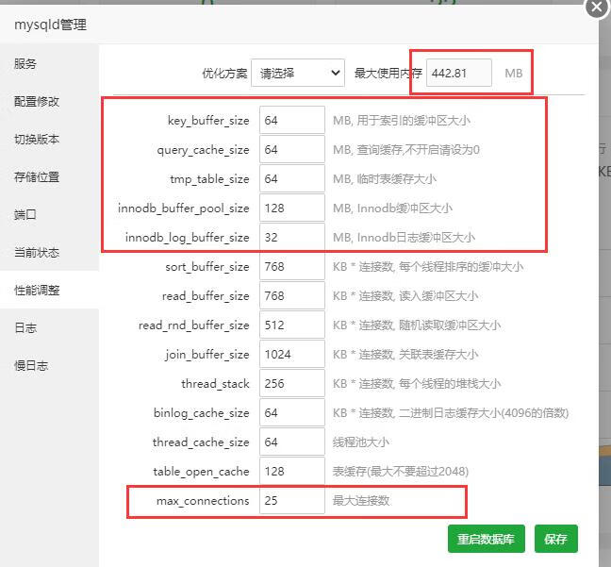Image resolution: width=611 pixels, height=567 pixels.
Task: Select the 性能调整 tab
Action: click(37, 291)
